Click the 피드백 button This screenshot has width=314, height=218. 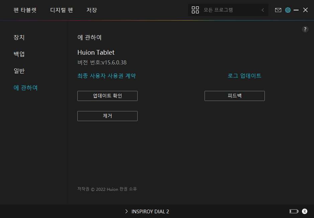[234, 96]
